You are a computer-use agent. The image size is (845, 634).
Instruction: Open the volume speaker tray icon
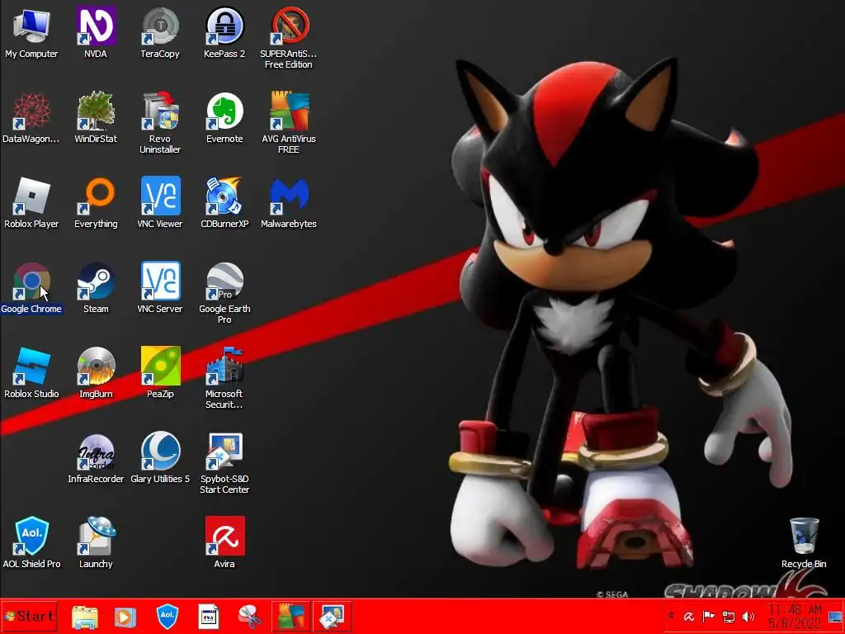click(x=748, y=617)
